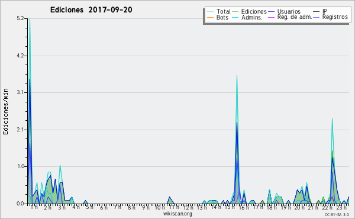Click the 11 h axis label
Image resolution: width=355 pixels, height=219 pixels.
[173, 207]
